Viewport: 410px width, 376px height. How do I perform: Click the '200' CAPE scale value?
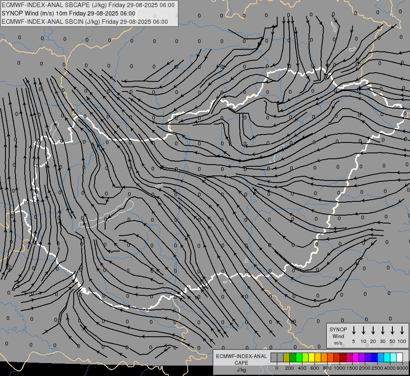(289, 368)
